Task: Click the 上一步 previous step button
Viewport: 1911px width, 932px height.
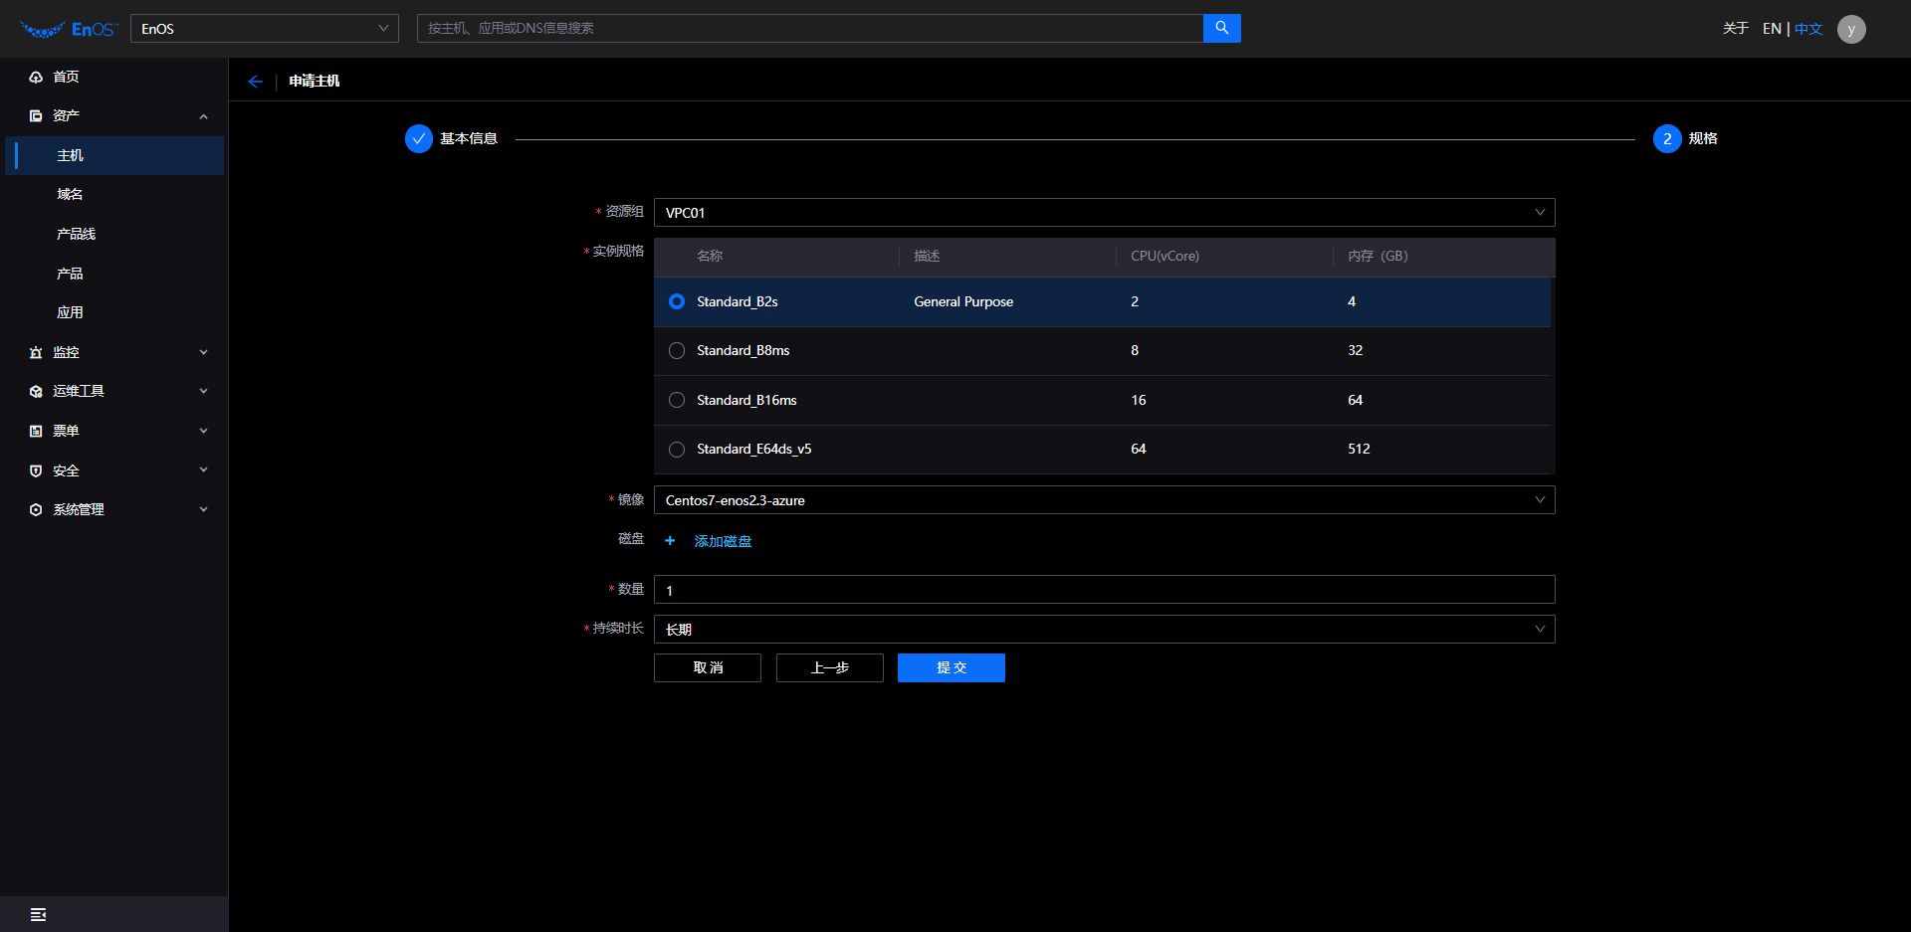Action: 830,668
